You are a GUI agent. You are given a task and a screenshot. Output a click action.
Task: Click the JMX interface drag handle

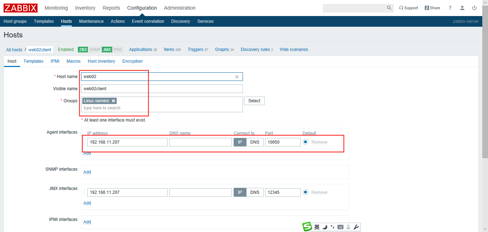tap(84, 192)
